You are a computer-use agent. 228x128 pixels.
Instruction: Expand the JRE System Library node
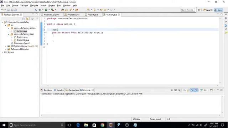tap(5, 46)
